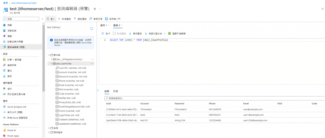325x138 pixels.
Task: Open the Getting Started book icon
Action: [107, 19]
